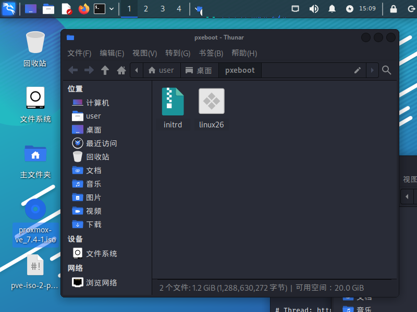Viewport: 417px width, 312px height.
Task: Expand the terminal launcher dropdown arrow
Action: [x=112, y=9]
